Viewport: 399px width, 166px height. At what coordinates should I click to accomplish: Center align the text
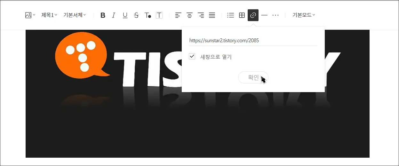(x=189, y=15)
